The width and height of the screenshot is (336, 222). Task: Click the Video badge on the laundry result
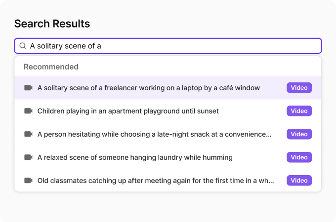tap(299, 157)
